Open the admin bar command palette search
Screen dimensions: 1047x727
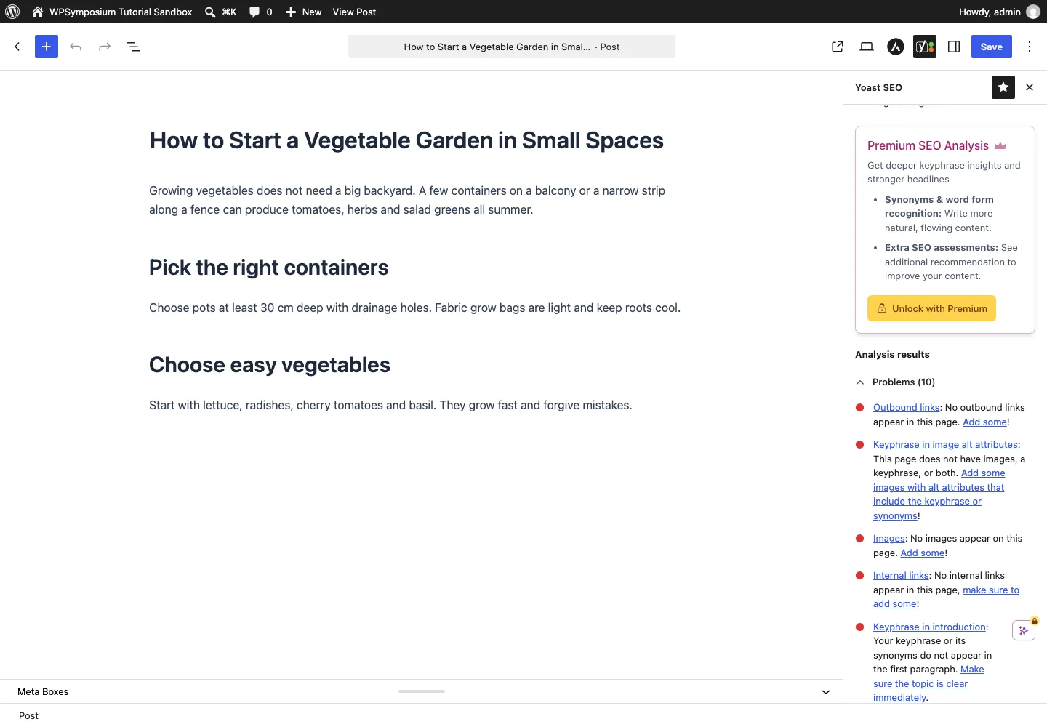(x=221, y=12)
